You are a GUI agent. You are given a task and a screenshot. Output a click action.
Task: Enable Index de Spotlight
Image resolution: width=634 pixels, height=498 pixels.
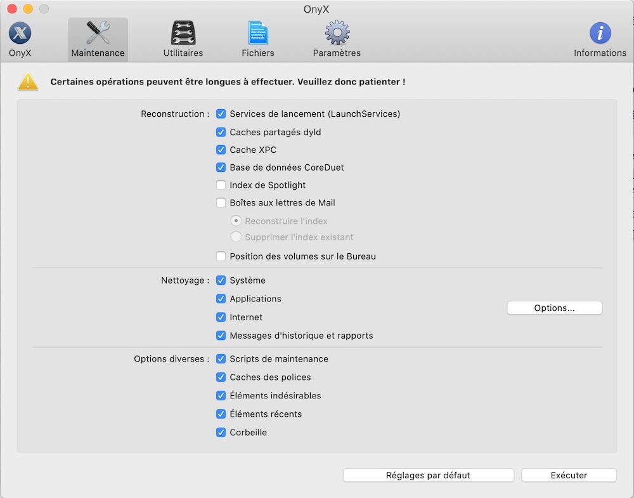click(221, 185)
